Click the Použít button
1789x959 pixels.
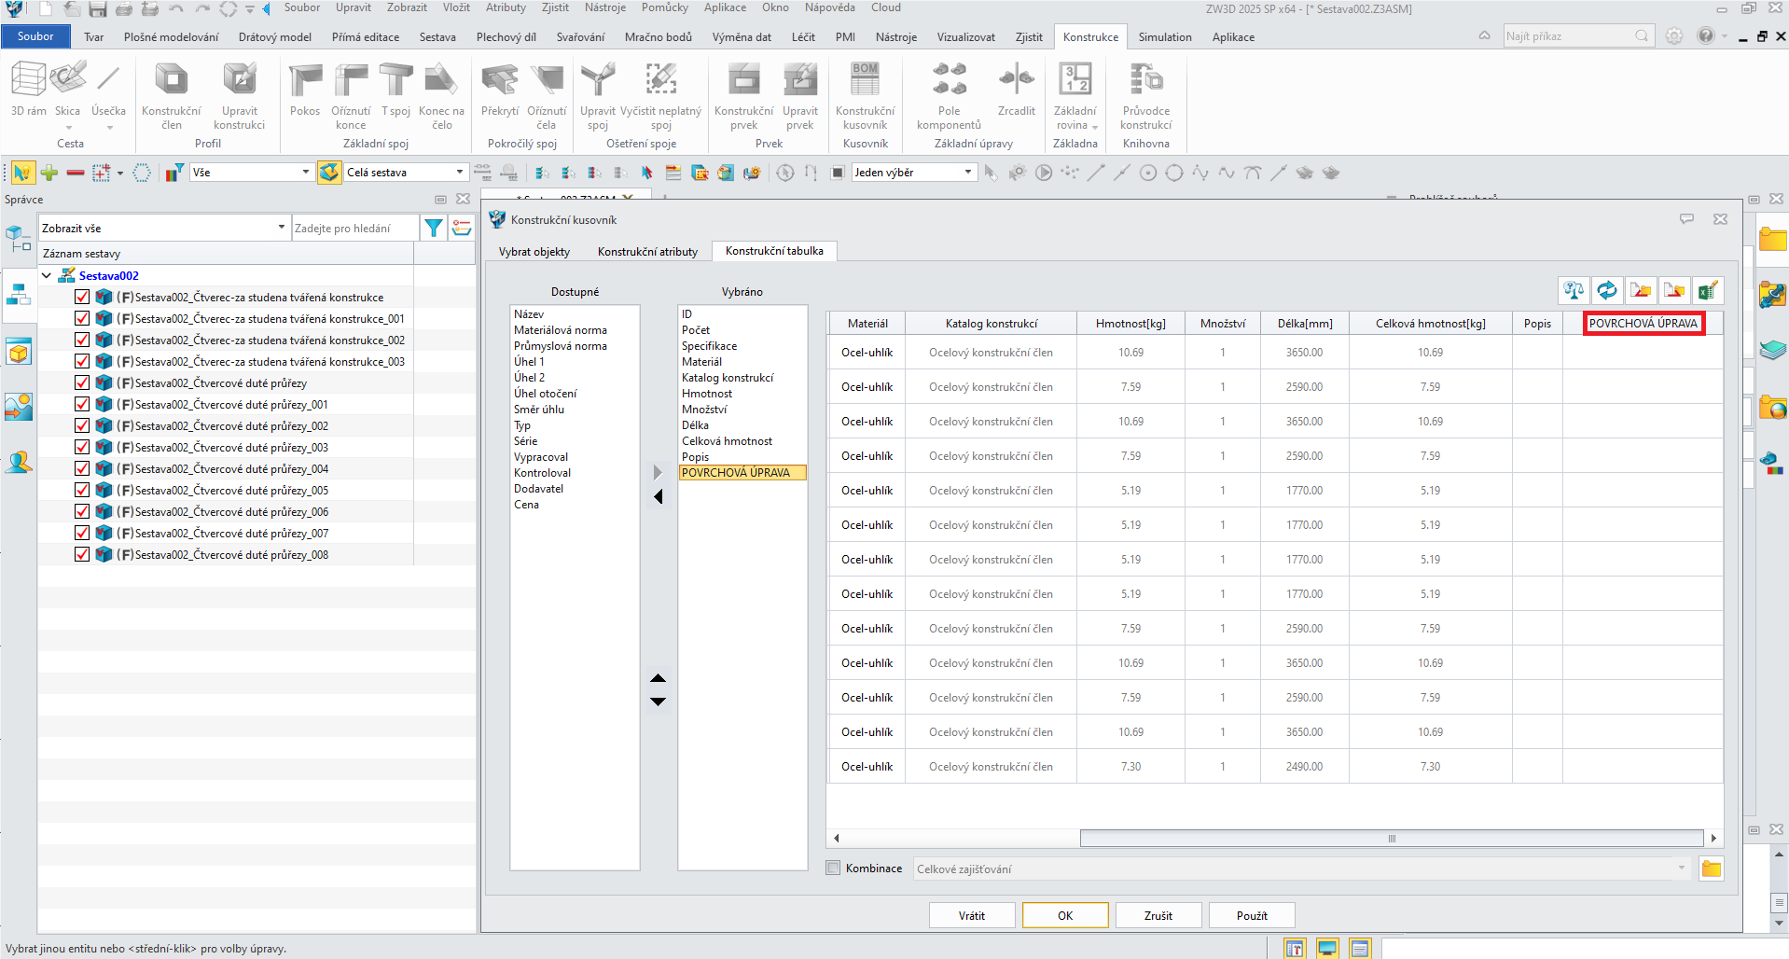(1252, 915)
